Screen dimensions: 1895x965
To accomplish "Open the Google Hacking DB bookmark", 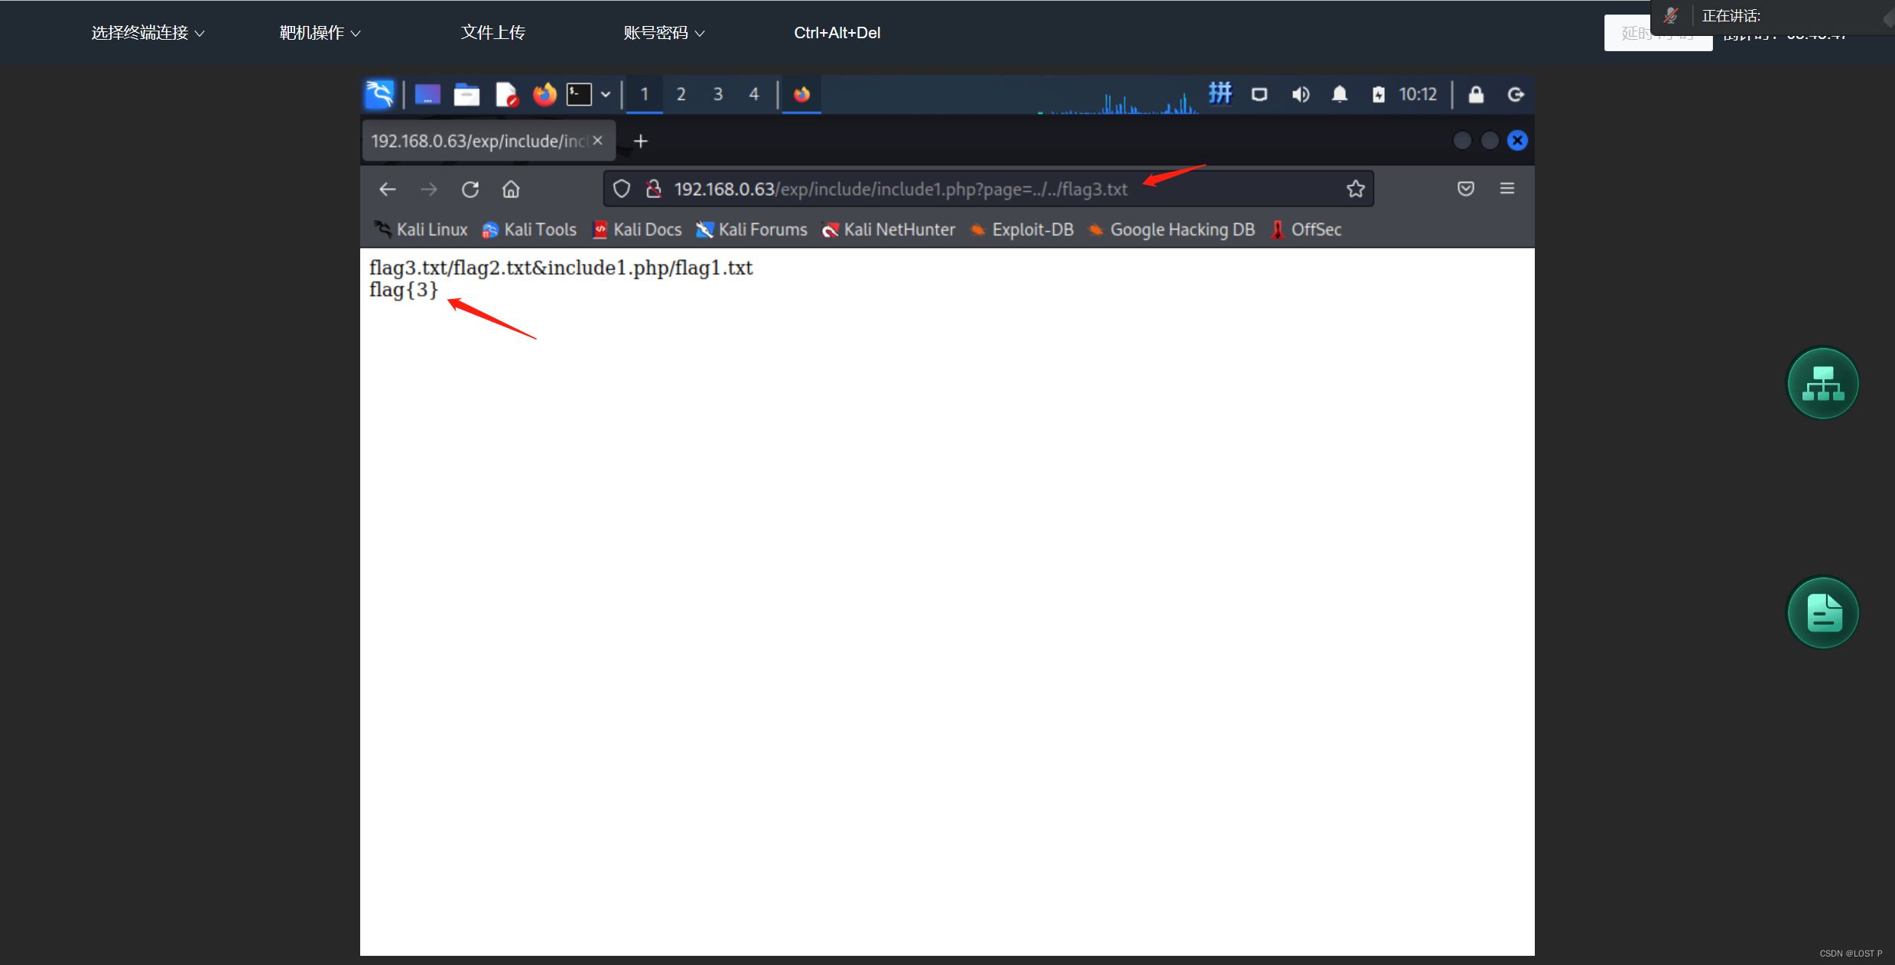I will point(1171,229).
